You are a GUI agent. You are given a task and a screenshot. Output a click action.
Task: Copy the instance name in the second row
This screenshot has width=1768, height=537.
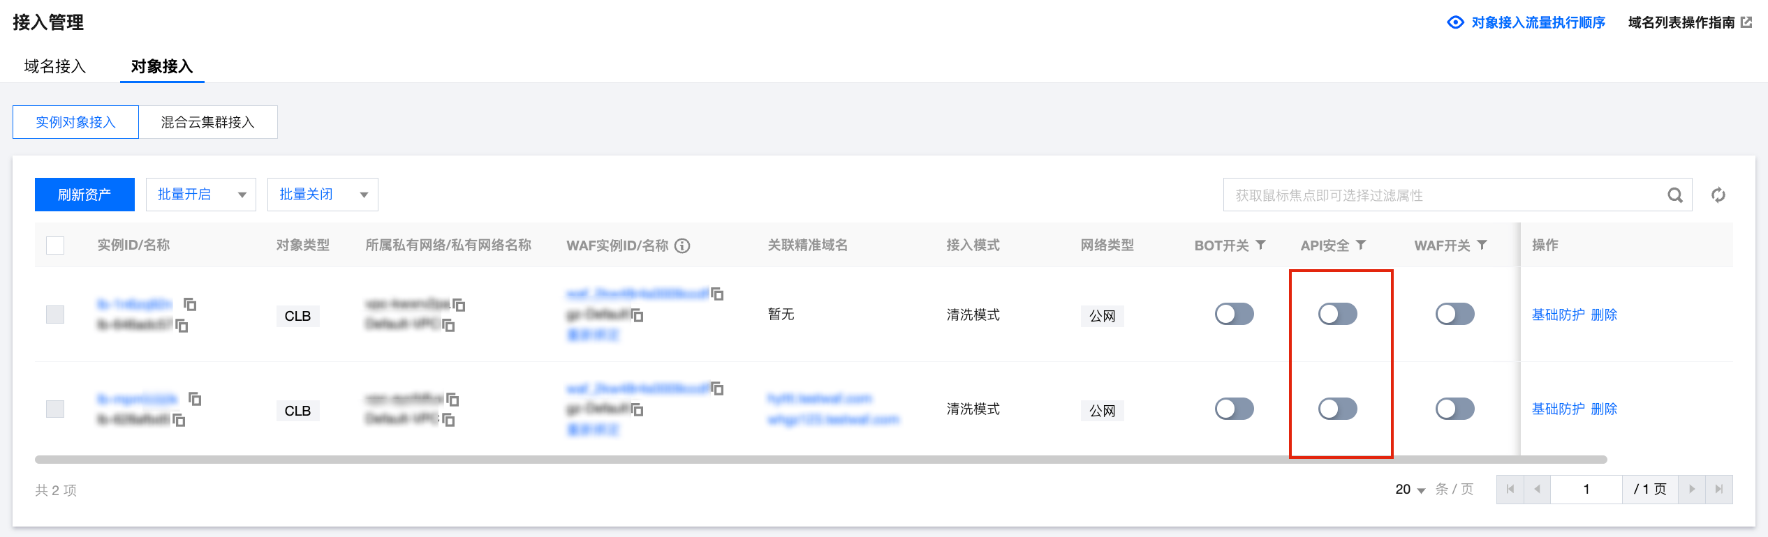coord(179,420)
